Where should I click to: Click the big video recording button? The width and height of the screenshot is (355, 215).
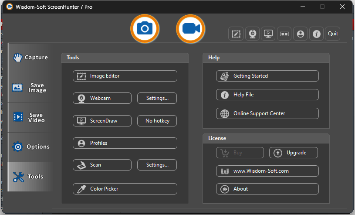(190, 29)
